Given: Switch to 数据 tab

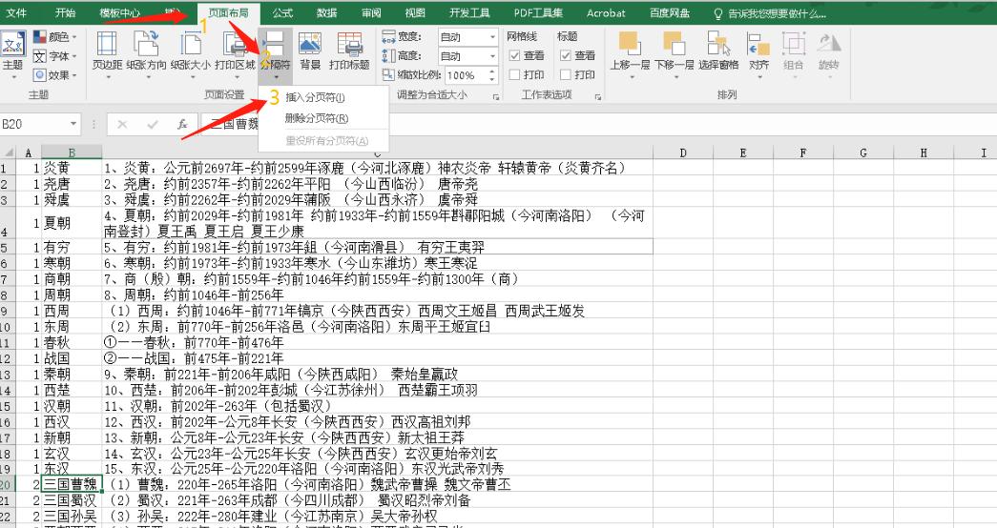Looking at the screenshot, I should pyautogui.click(x=327, y=12).
